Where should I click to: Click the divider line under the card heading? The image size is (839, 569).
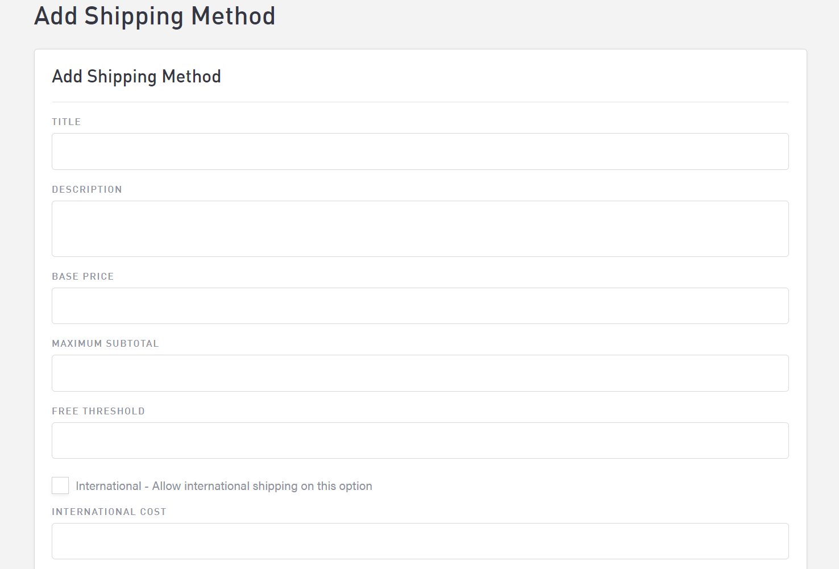point(420,102)
